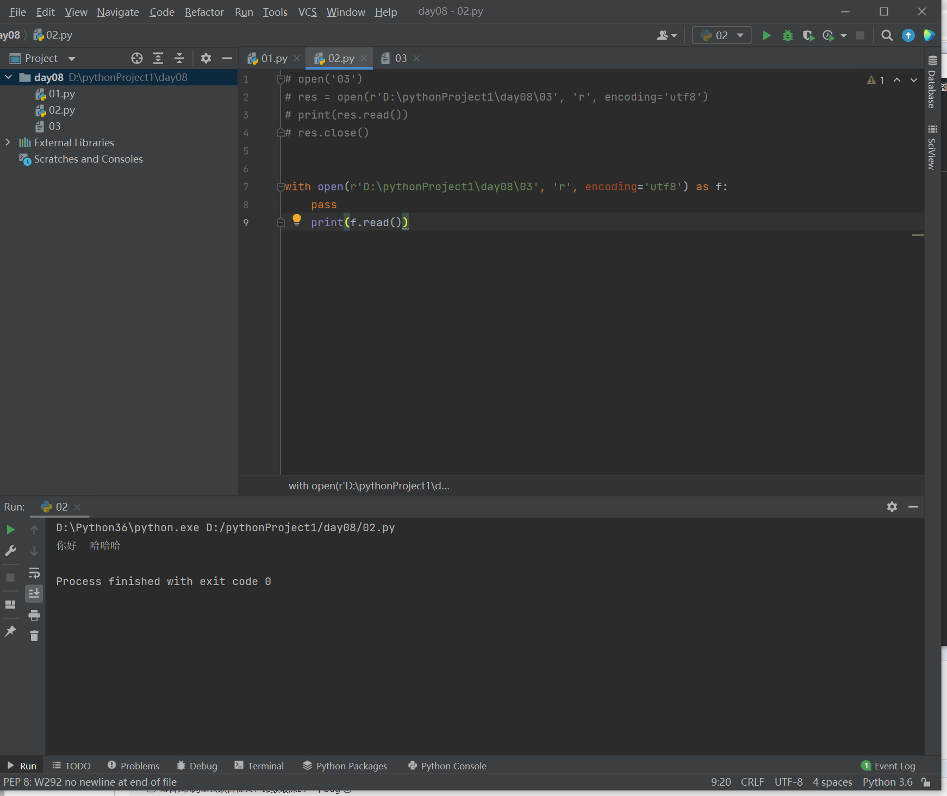947x796 pixels.
Task: Print the run console output
Action: tap(34, 615)
